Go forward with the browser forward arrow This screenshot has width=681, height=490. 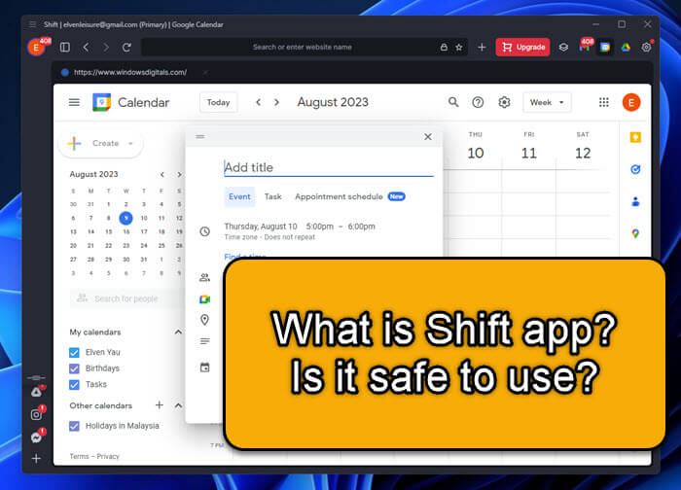pos(106,47)
